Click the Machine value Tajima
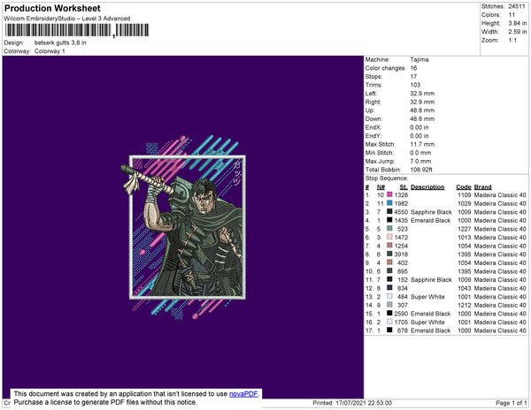The width and height of the screenshot is (531, 410). click(x=419, y=59)
